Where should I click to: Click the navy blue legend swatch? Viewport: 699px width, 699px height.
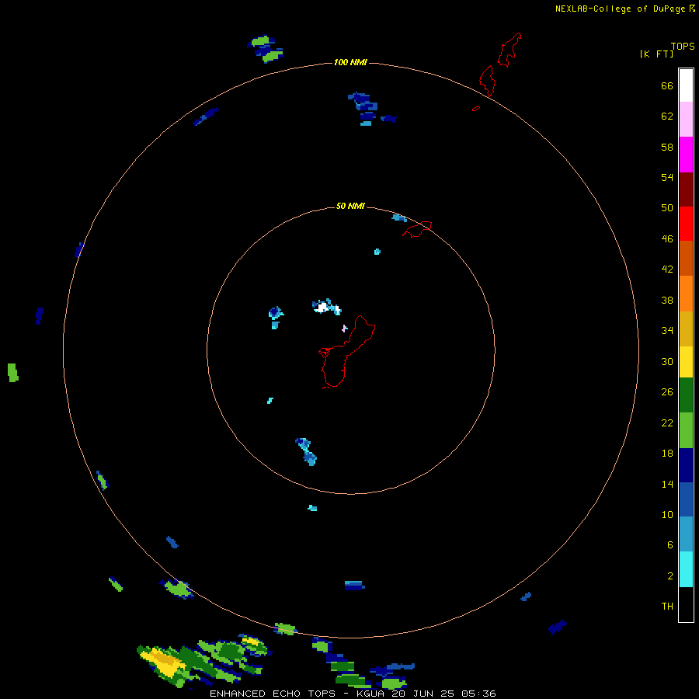coord(686,465)
